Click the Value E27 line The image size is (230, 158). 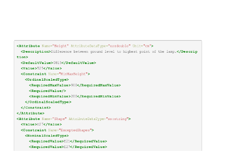[41, 125]
